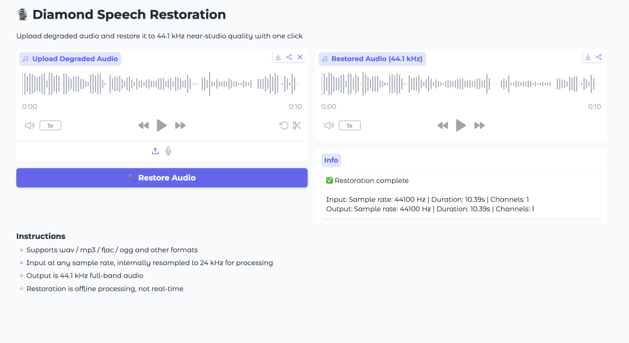Viewport: 629px width, 343px height.
Task: Select the upload file source icon
Action: 156,151
